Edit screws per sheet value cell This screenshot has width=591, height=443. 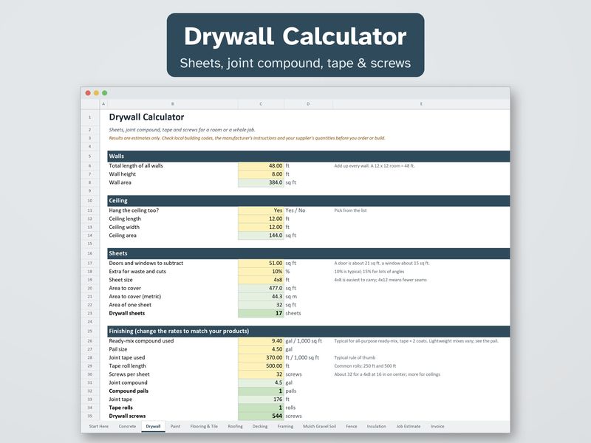coord(261,374)
